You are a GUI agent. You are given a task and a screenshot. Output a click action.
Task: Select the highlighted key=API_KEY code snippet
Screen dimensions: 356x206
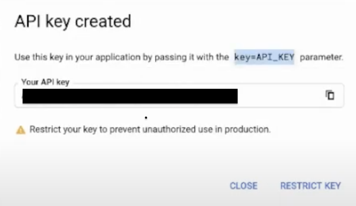(x=264, y=57)
